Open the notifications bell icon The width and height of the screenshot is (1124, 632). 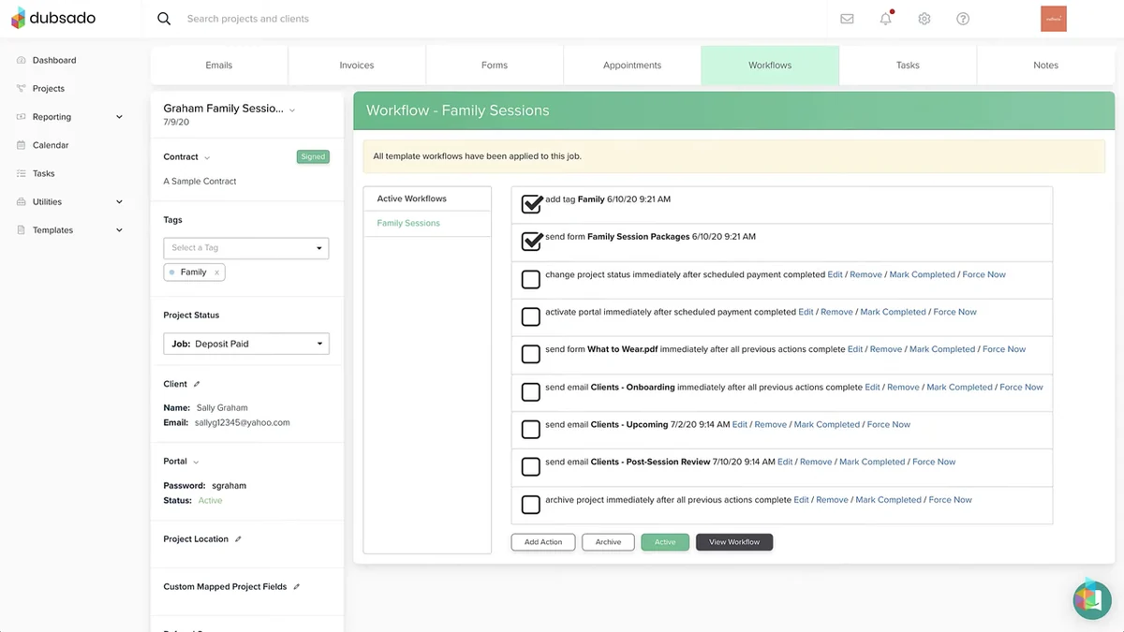coord(886,19)
